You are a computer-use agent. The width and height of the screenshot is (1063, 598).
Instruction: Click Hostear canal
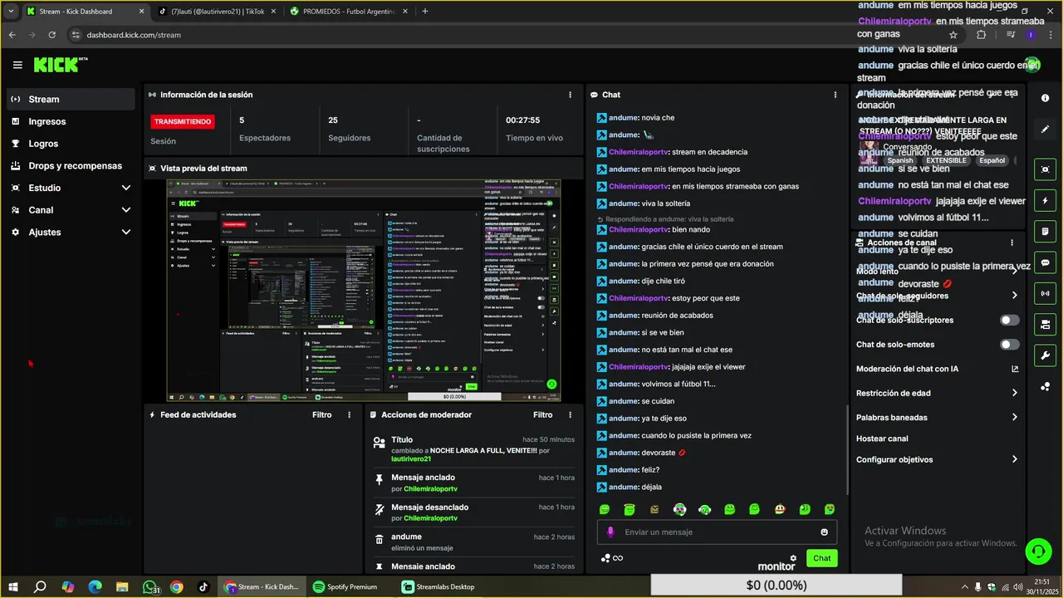tap(882, 439)
